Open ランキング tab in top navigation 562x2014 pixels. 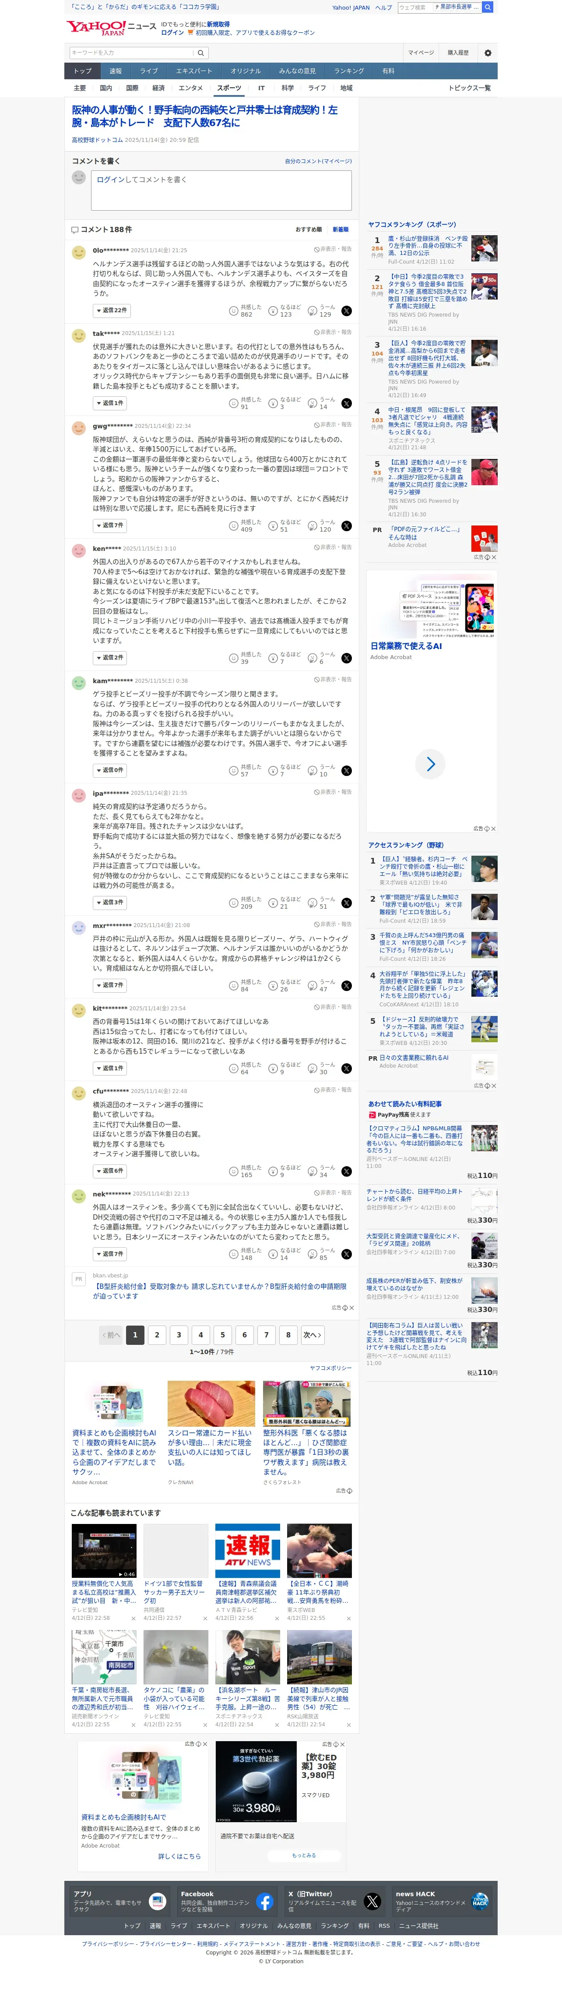point(349,71)
